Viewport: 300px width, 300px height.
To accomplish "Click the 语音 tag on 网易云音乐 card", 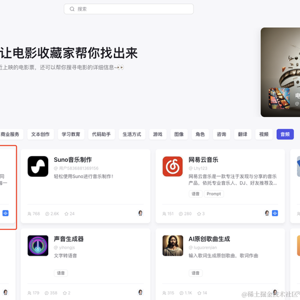I will click(196, 194).
